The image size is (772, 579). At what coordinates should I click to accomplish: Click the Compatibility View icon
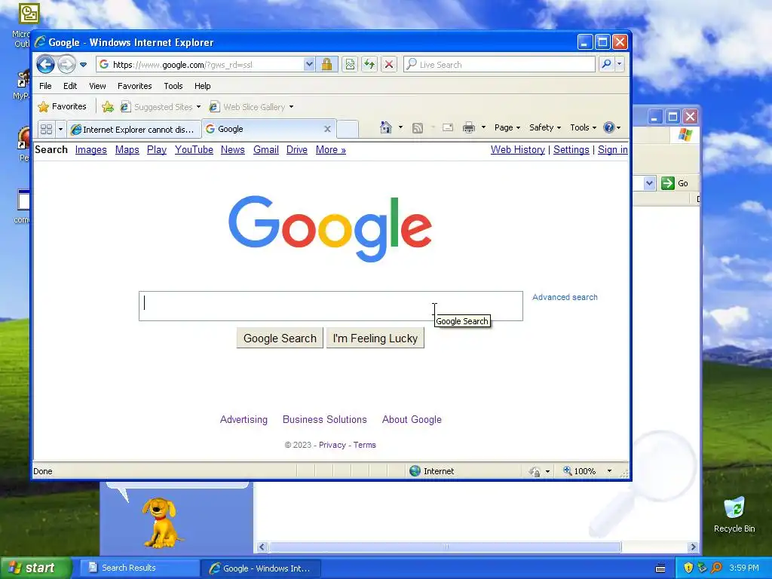coord(350,65)
